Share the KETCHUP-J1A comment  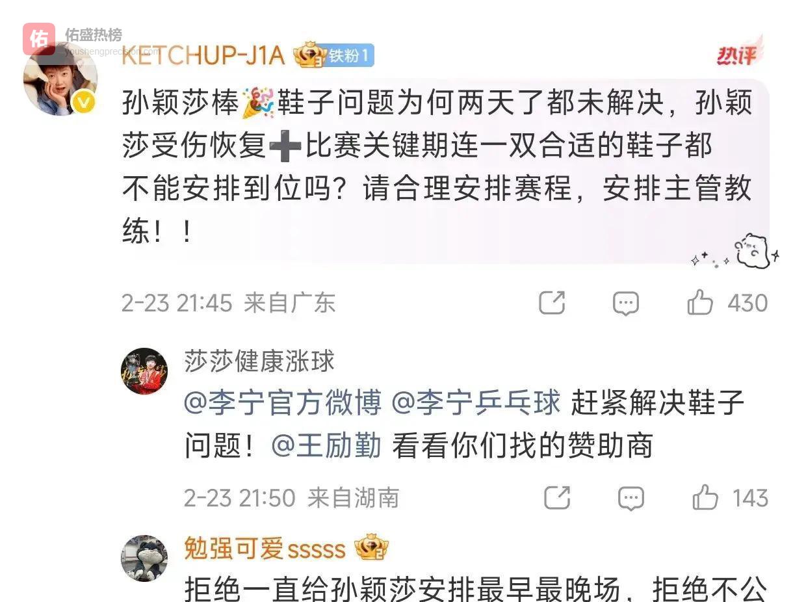552,302
